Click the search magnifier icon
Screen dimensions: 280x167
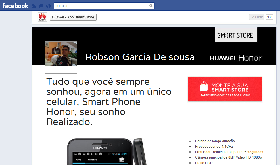(x=151, y=6)
